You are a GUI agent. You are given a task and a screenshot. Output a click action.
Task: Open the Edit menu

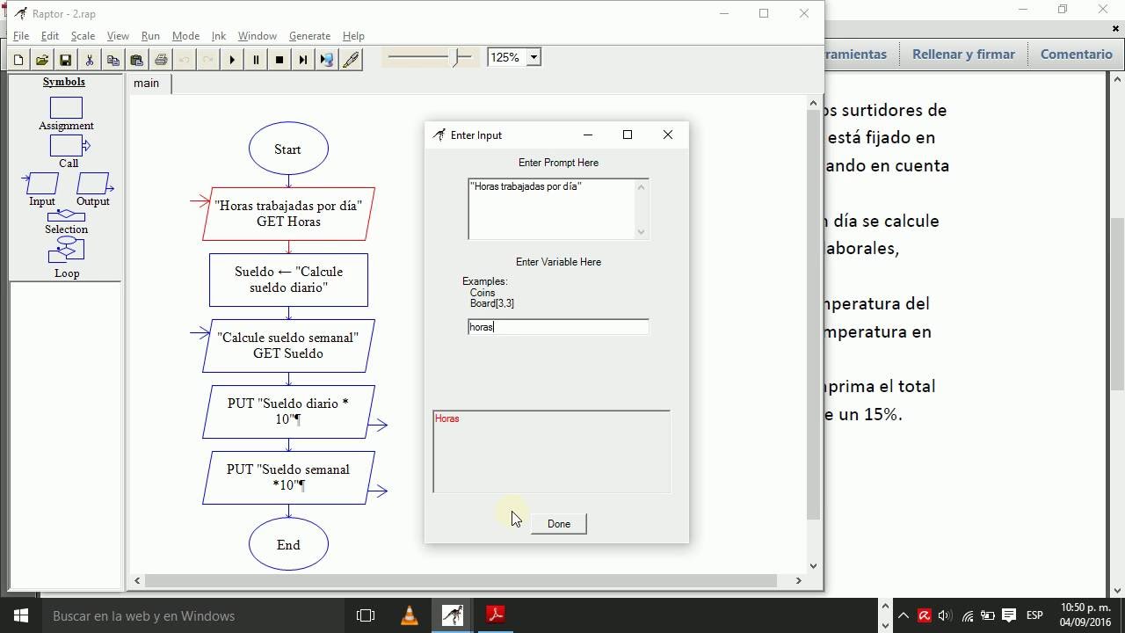(50, 36)
